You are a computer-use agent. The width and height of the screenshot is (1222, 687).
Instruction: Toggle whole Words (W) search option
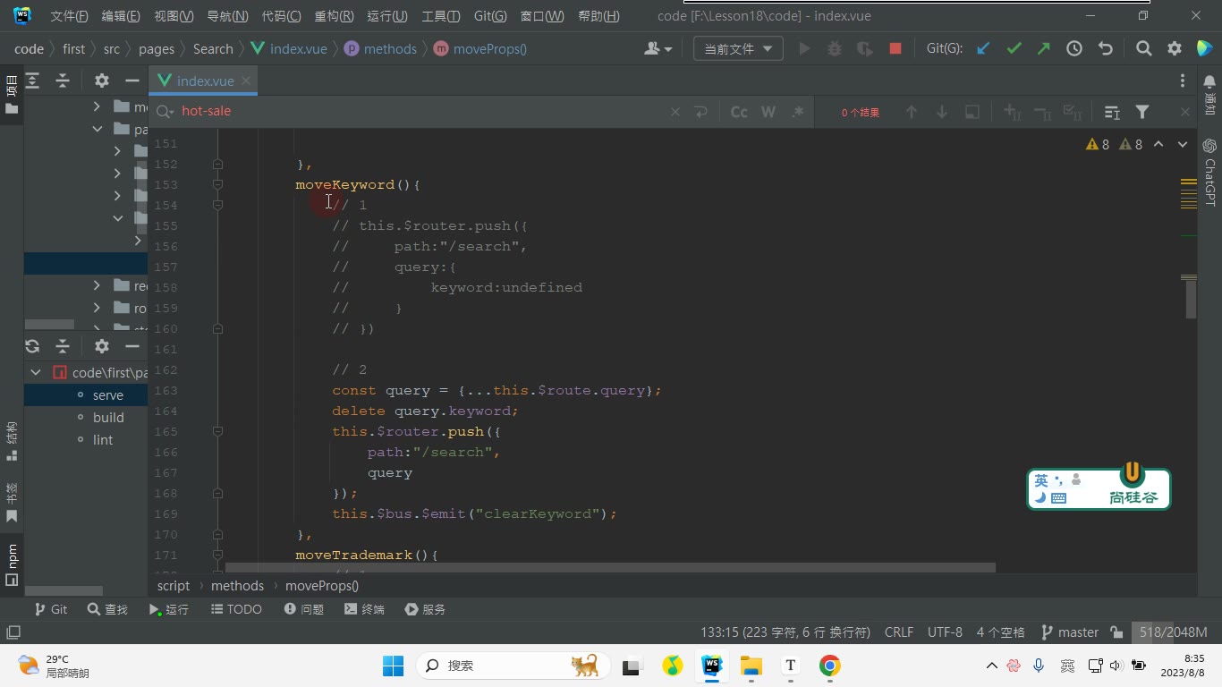point(768,112)
